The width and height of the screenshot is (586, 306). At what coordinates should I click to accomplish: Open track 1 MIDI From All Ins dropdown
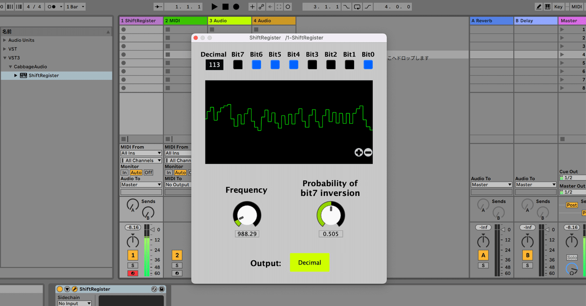tap(141, 153)
